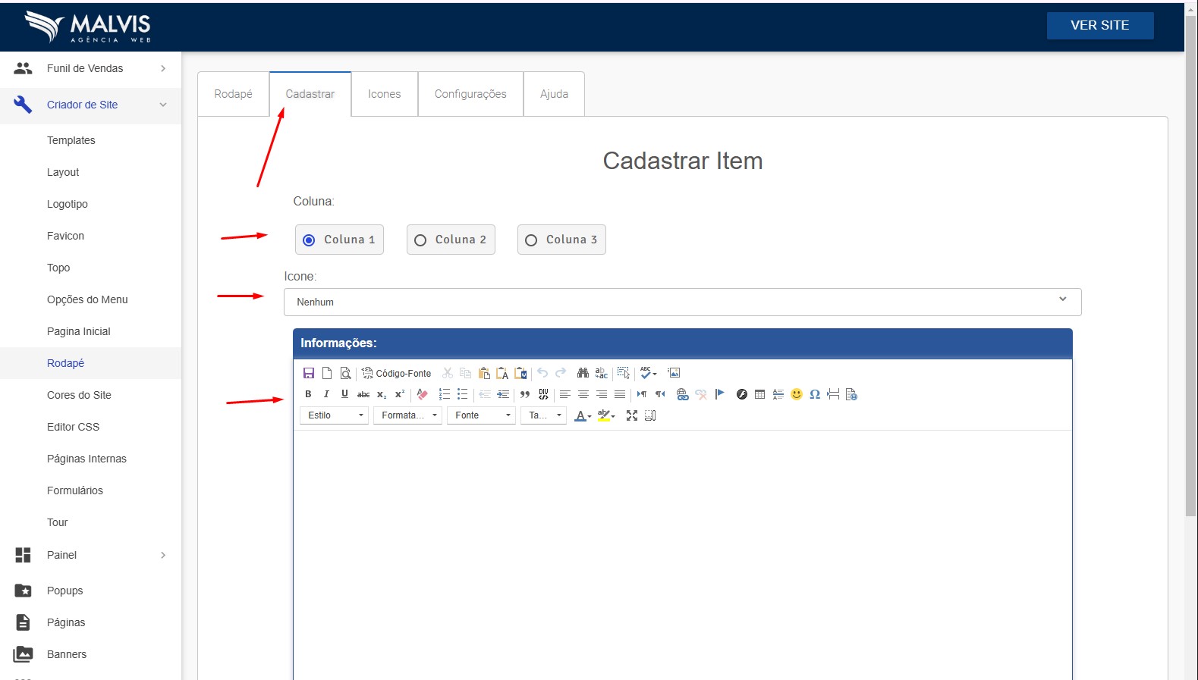Insert a bulleted list

click(x=463, y=394)
